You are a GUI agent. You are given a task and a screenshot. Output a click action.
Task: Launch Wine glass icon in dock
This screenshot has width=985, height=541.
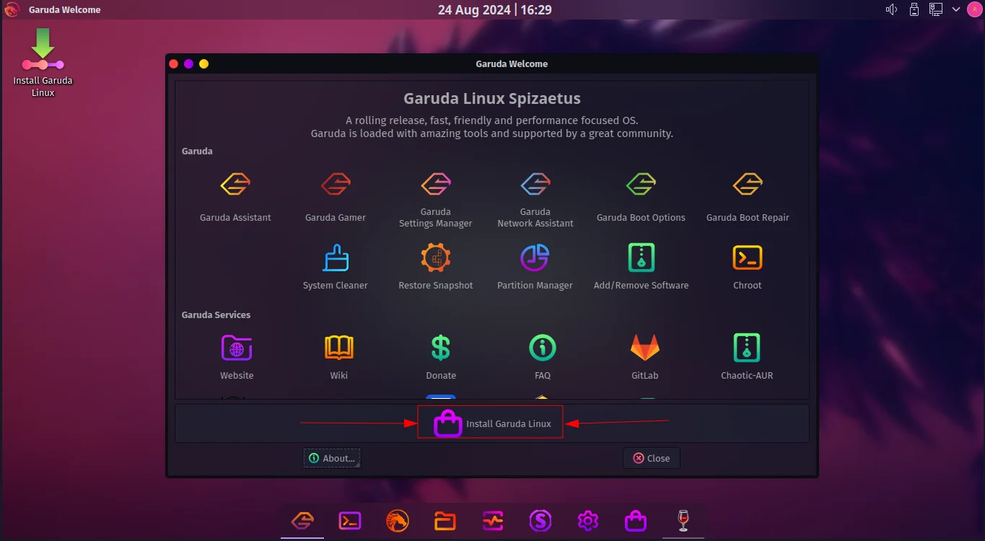[683, 520]
